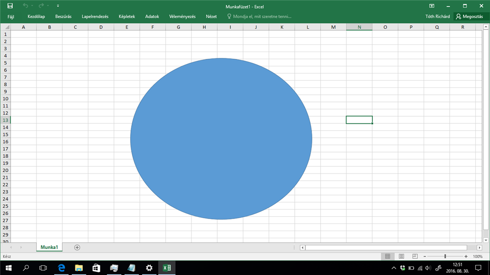
Task: Select row 29 header
Action: click(x=5, y=235)
